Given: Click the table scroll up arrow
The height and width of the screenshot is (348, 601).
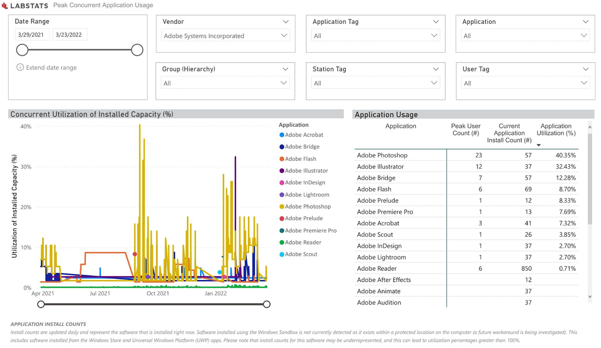Looking at the screenshot, I should coord(590,127).
